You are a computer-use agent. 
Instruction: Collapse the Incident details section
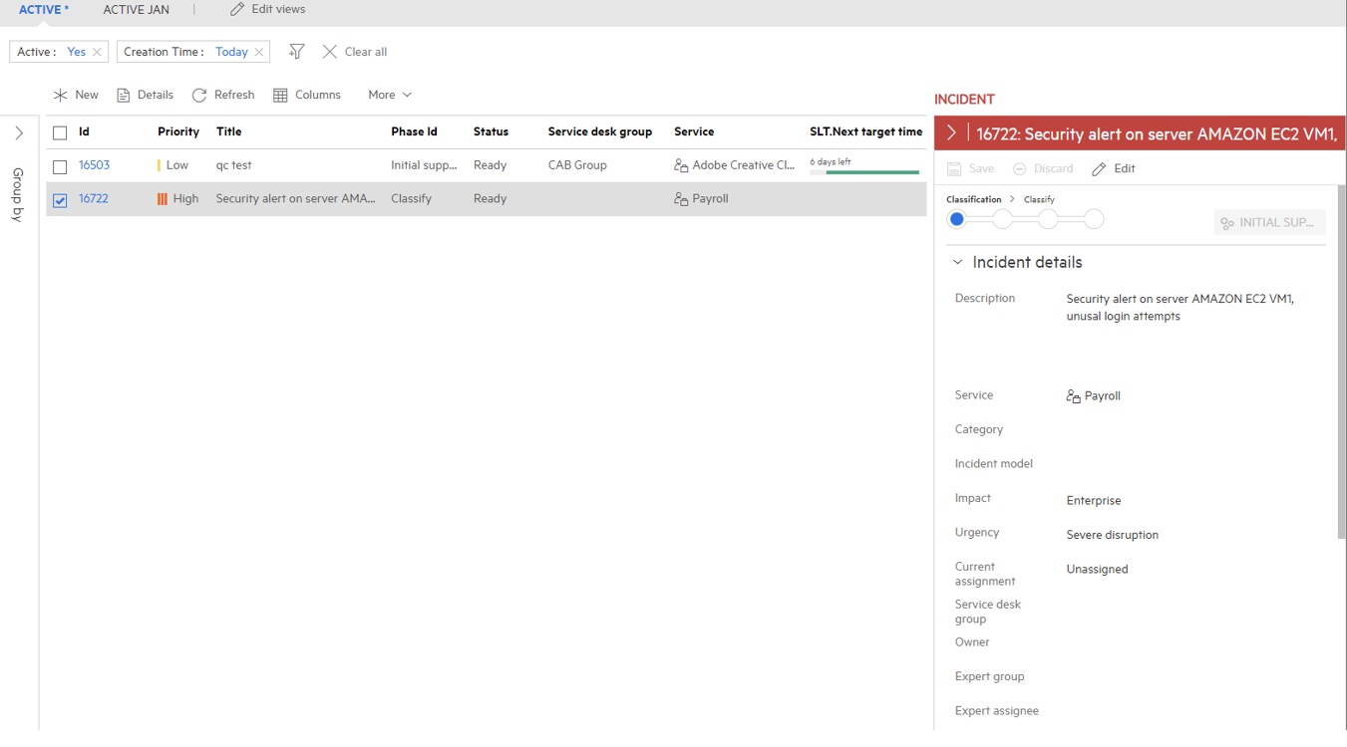[957, 262]
